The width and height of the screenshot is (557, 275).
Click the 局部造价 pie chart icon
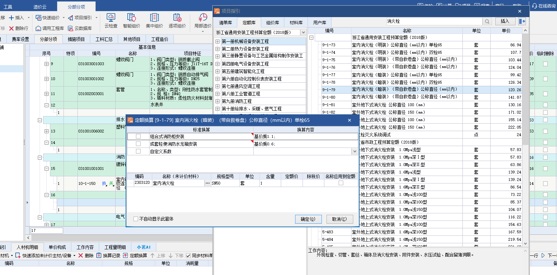(x=203, y=18)
